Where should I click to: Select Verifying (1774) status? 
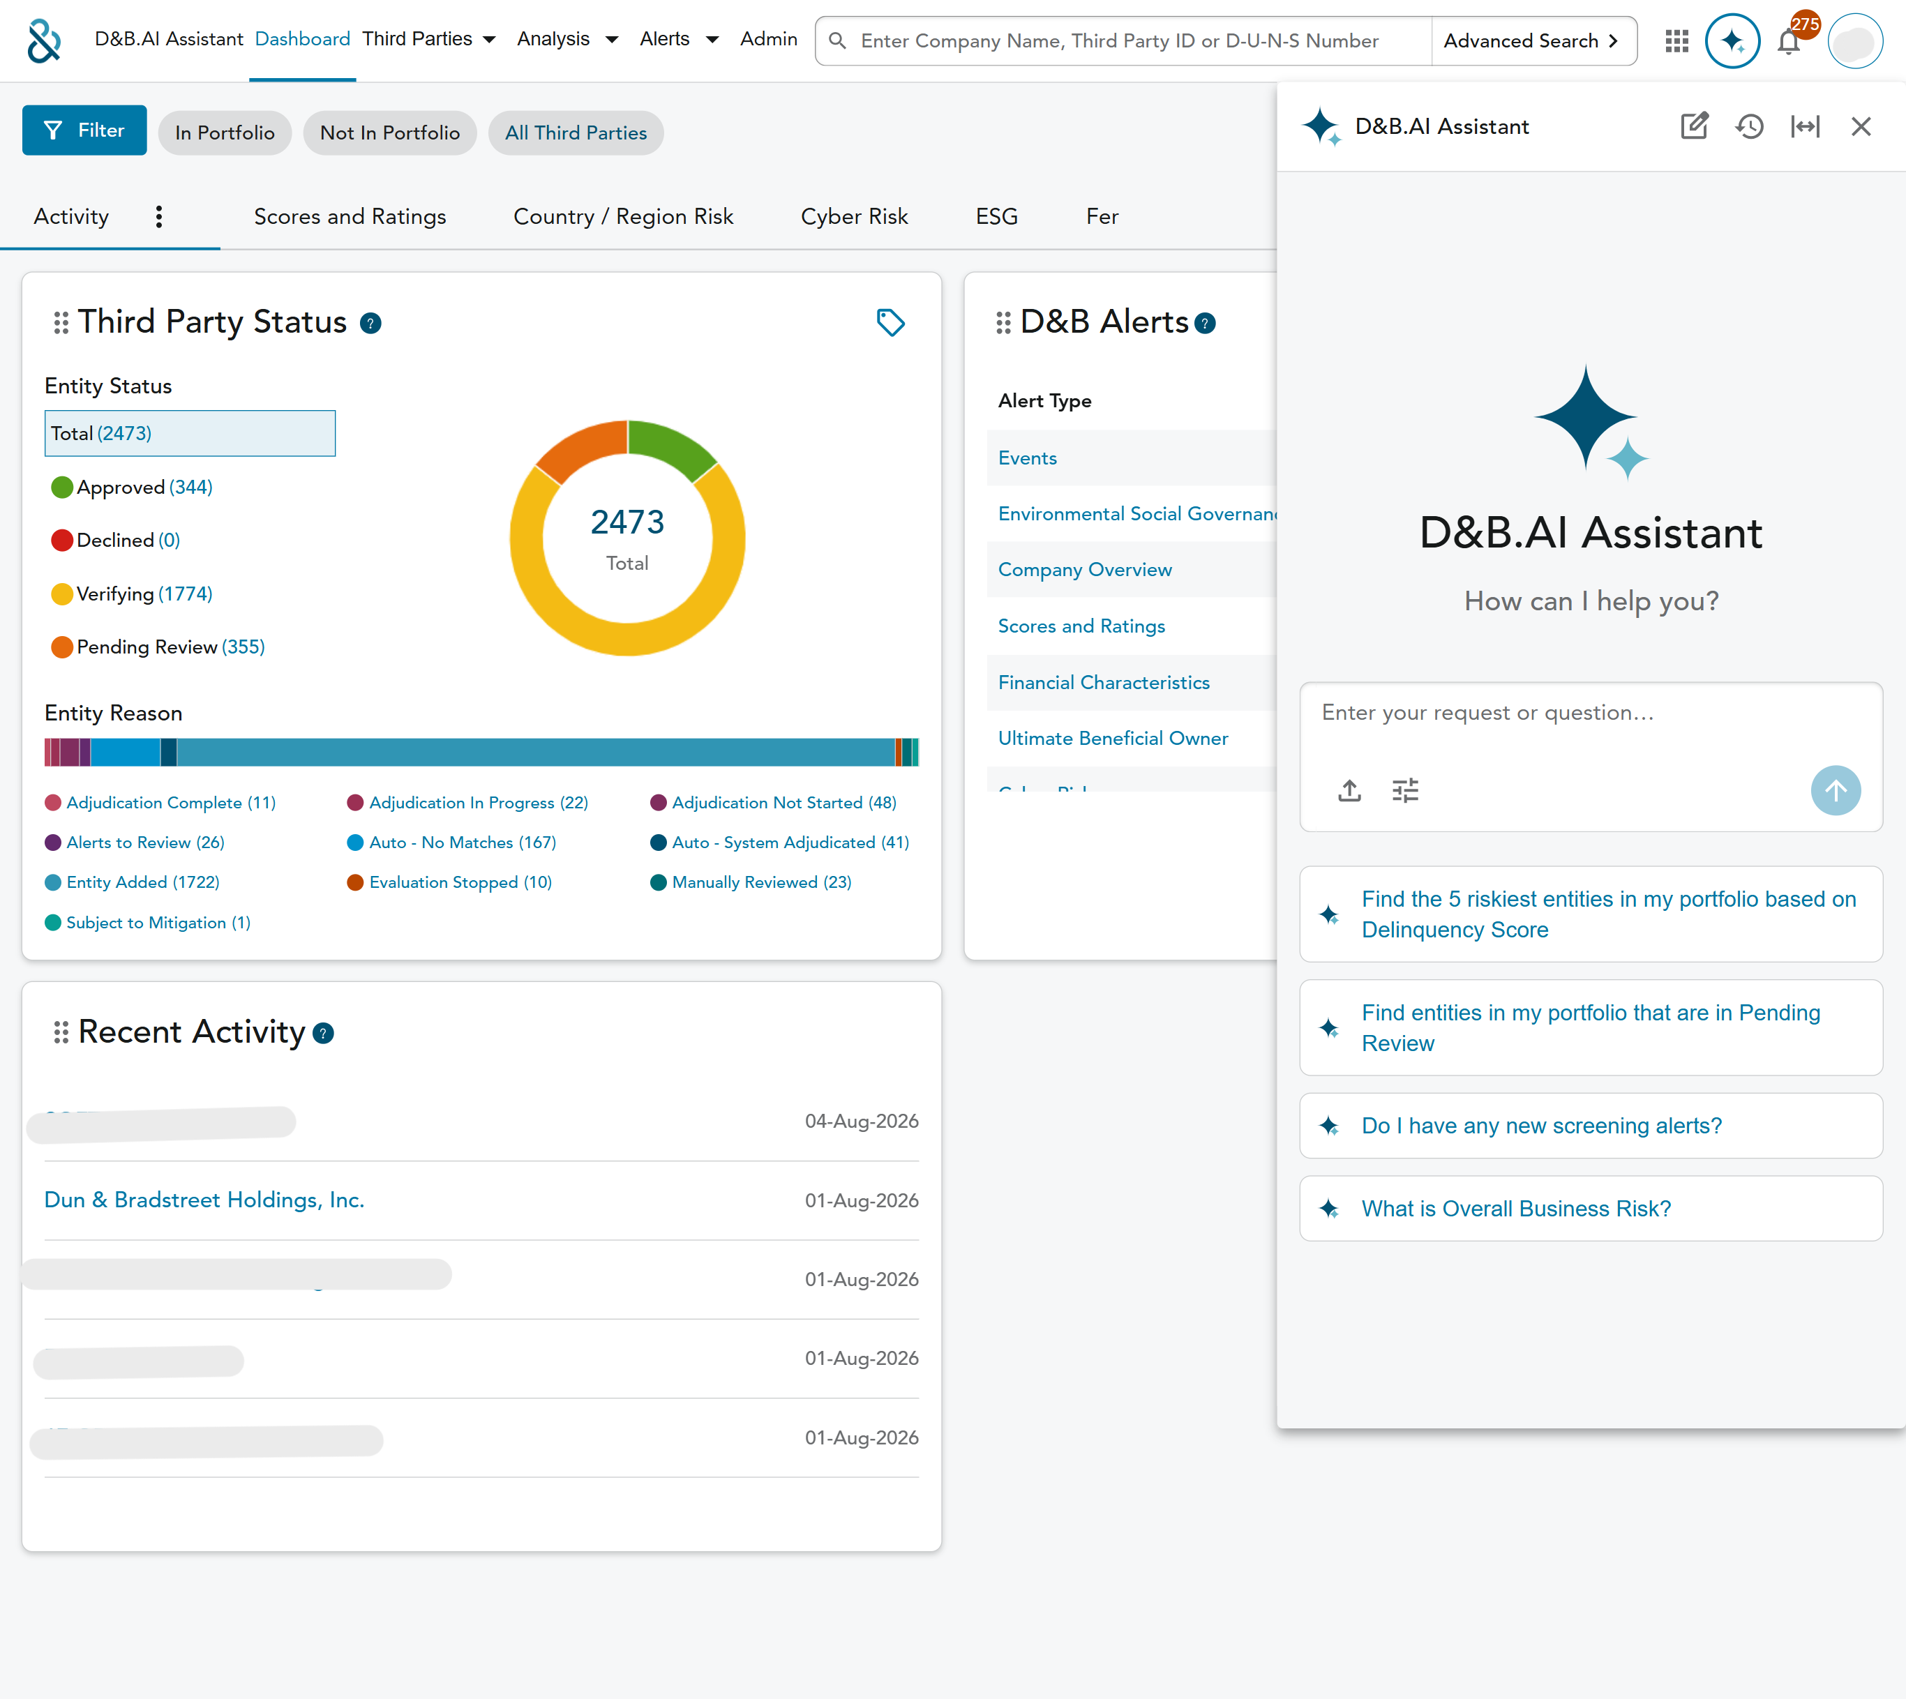133,594
